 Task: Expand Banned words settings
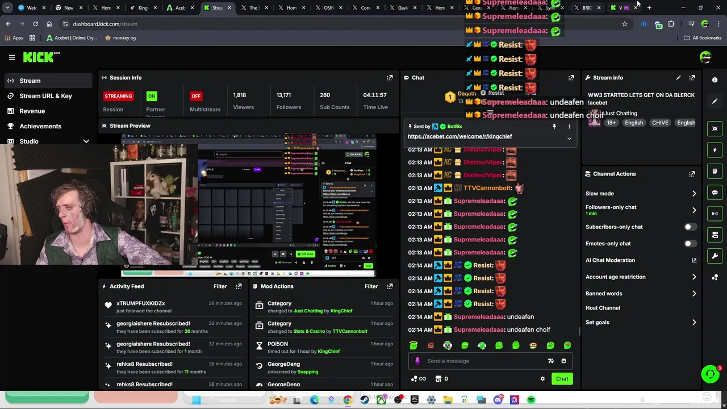694,294
